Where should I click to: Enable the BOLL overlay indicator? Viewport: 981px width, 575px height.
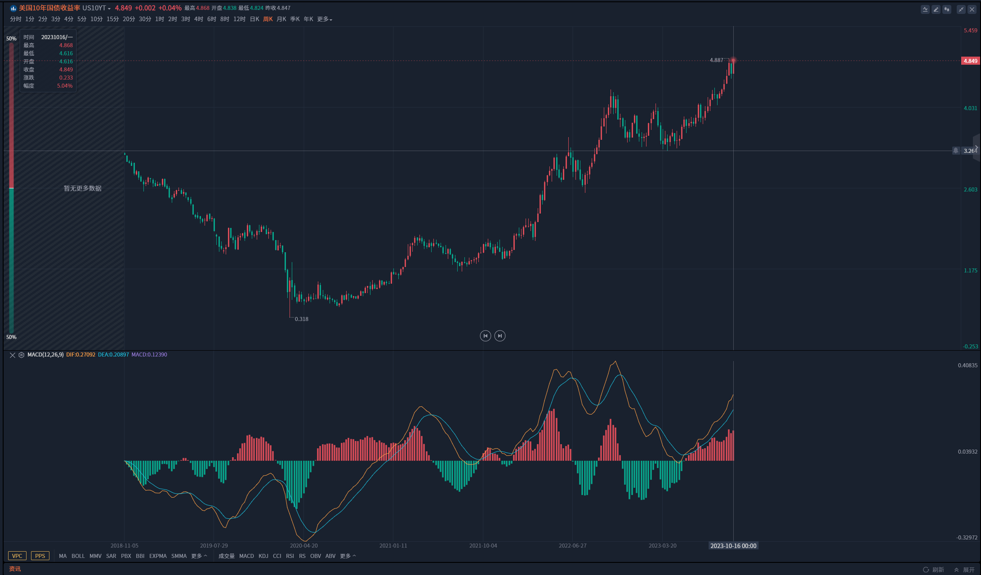pos(78,556)
